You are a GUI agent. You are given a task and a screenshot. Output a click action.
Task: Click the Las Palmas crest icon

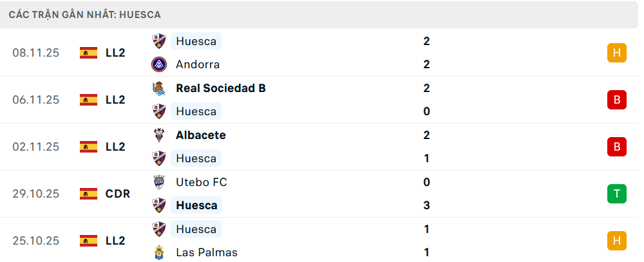tap(159, 252)
